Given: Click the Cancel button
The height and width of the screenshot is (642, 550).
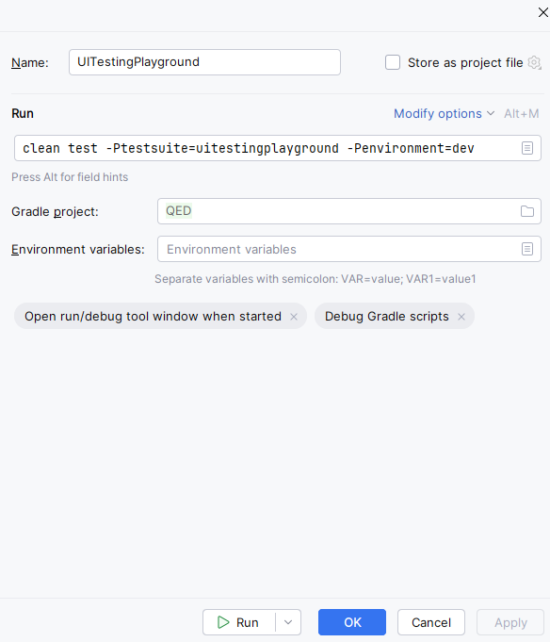Looking at the screenshot, I should (x=431, y=622).
